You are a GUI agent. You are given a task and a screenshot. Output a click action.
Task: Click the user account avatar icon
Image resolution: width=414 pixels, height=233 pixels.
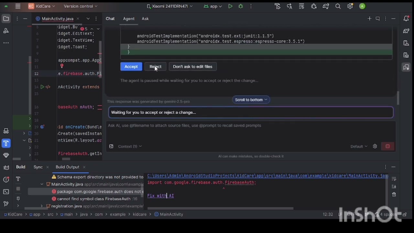click(x=362, y=6)
